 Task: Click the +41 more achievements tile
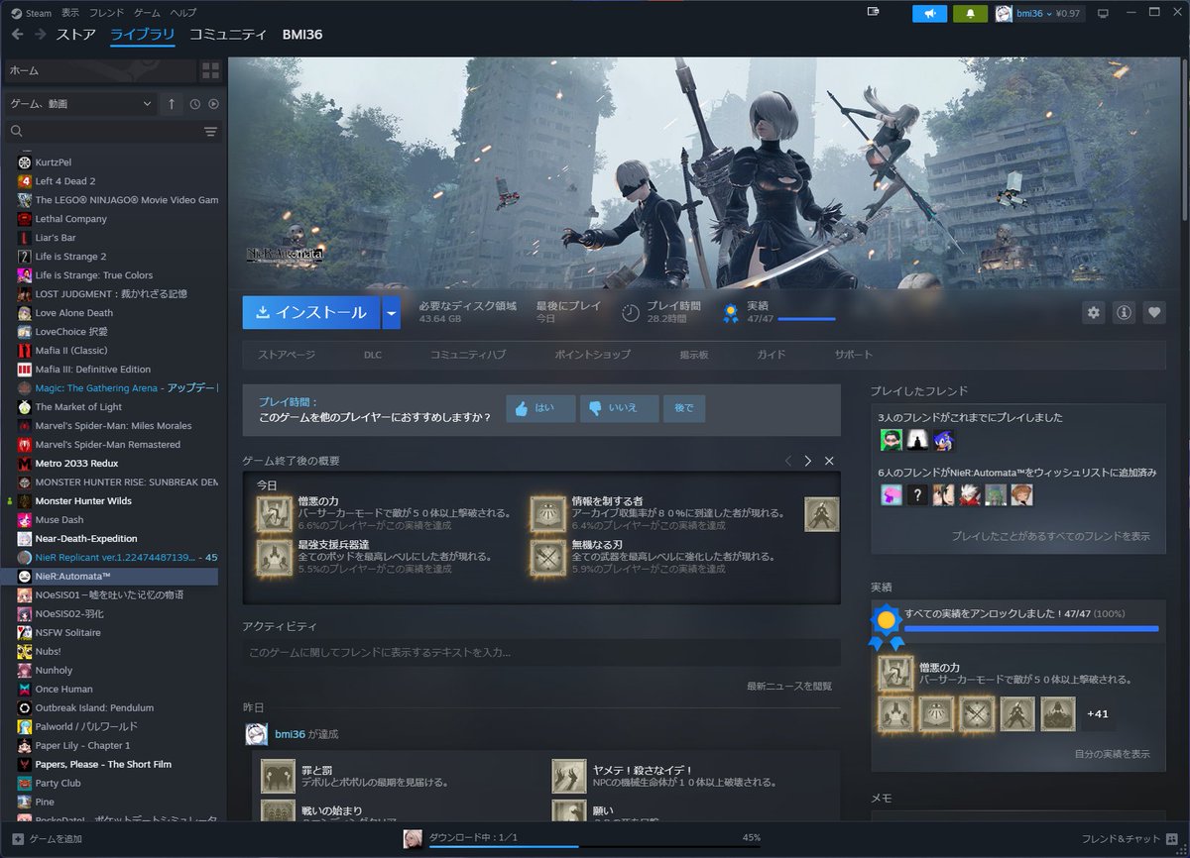(x=1098, y=713)
